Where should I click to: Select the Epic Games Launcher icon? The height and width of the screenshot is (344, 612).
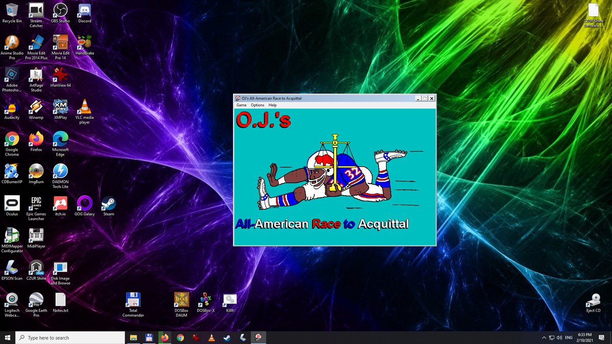tap(36, 208)
